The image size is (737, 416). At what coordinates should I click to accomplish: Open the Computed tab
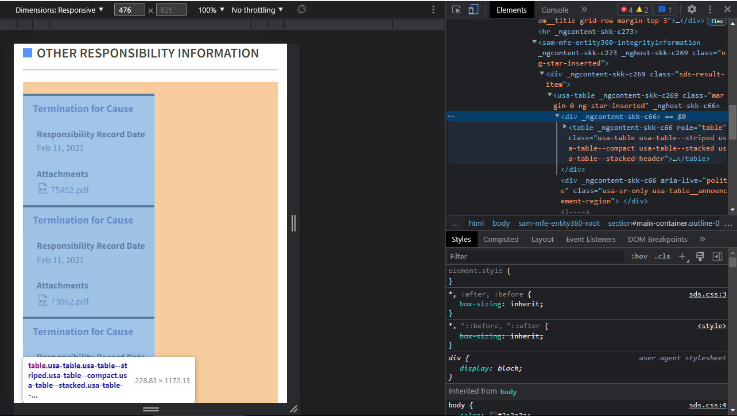[501, 240]
